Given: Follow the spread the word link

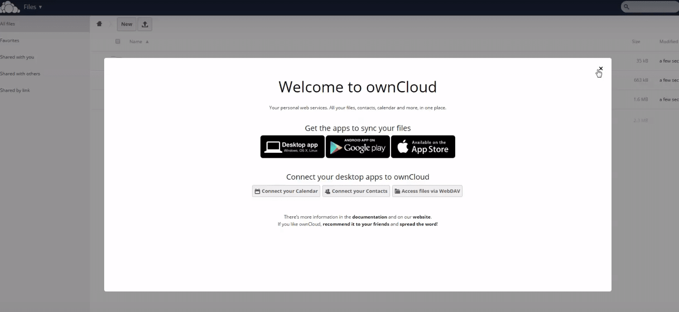Looking at the screenshot, I should coord(419,224).
